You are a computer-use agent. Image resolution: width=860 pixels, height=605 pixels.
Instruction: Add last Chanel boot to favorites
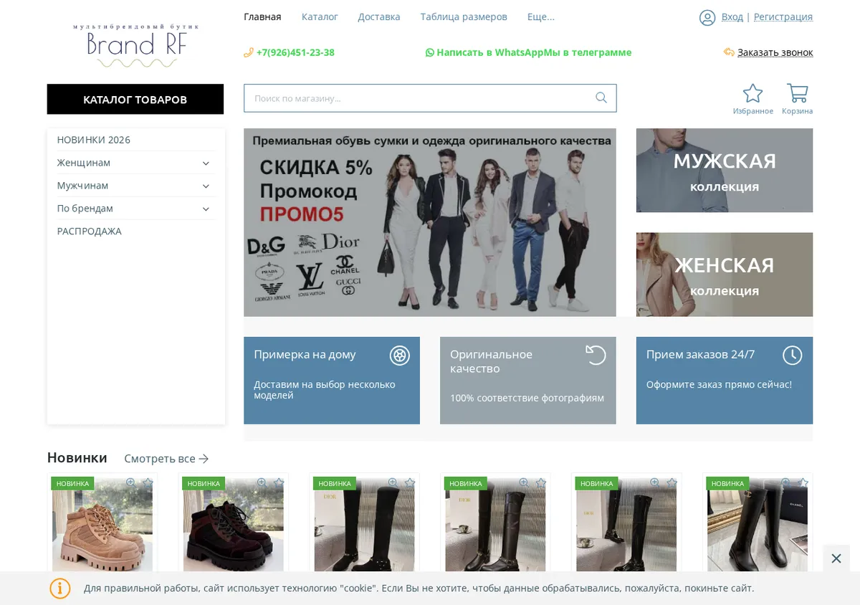pos(803,482)
